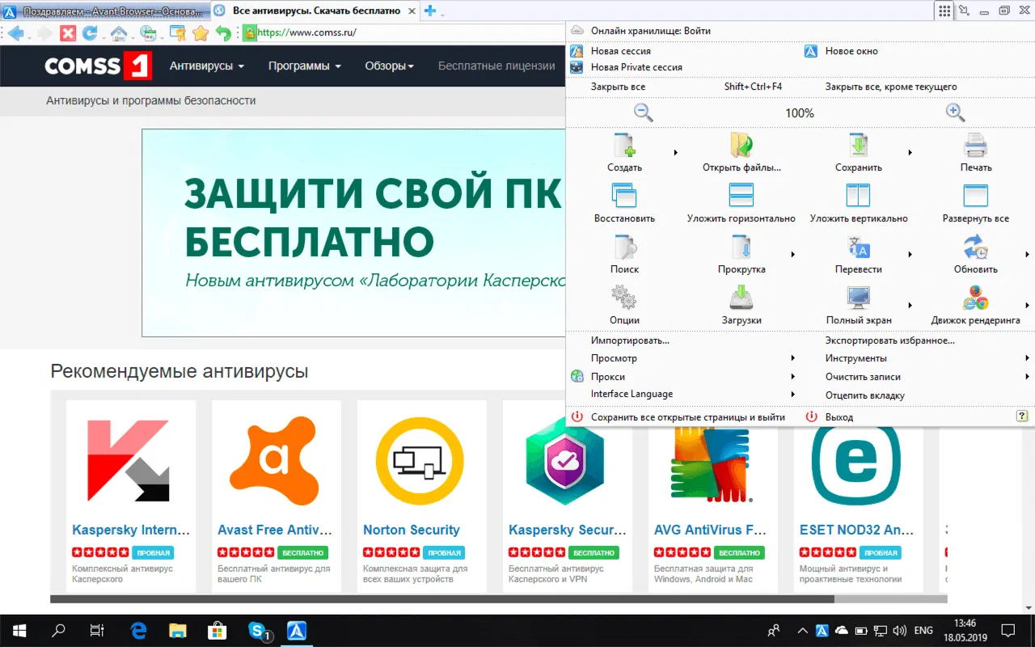This screenshot has height=647, width=1035.
Task: Click the Прокрутка icon in the menu
Action: pyautogui.click(x=741, y=247)
